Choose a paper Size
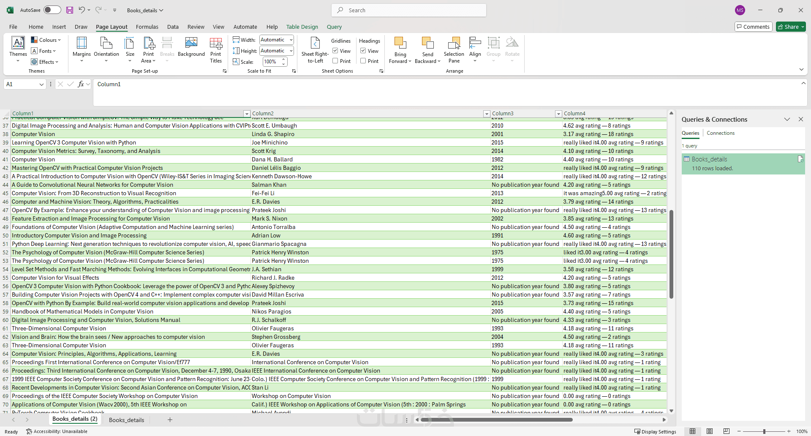This screenshot has height=436, width=811. 130,49
